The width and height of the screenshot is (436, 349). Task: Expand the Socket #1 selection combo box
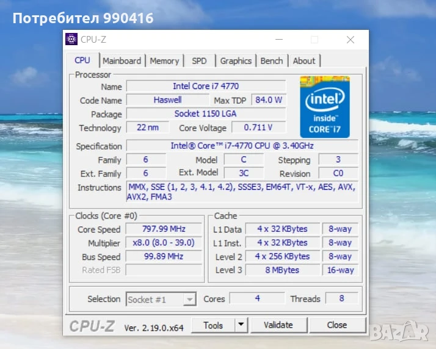161,299
